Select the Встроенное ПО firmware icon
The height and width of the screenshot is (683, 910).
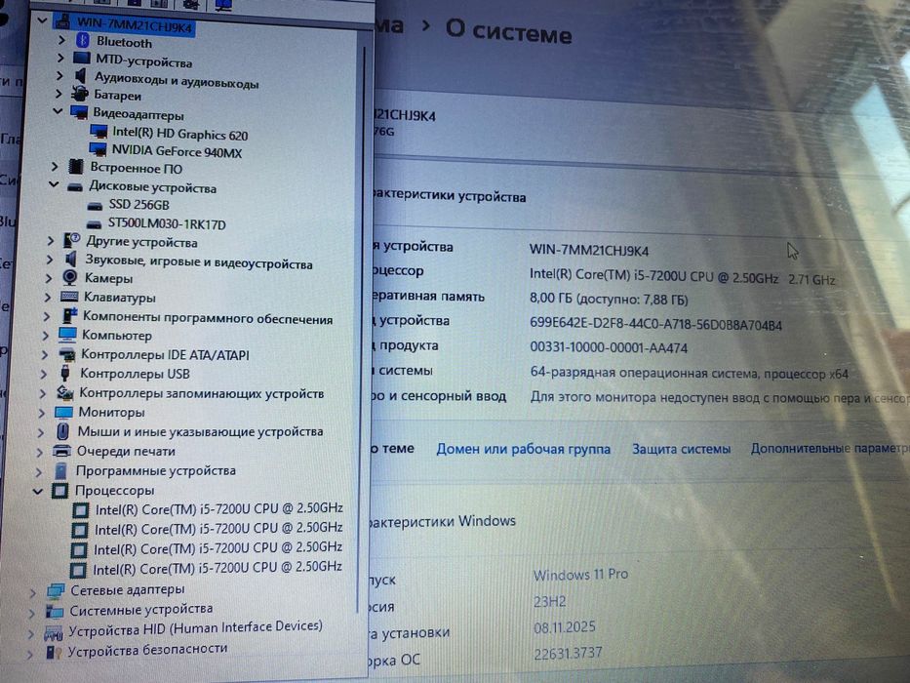click(x=75, y=167)
